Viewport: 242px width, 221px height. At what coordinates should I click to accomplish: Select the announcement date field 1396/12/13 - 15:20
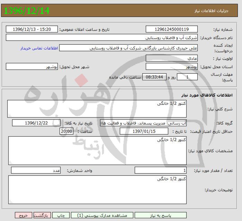click(32, 29)
